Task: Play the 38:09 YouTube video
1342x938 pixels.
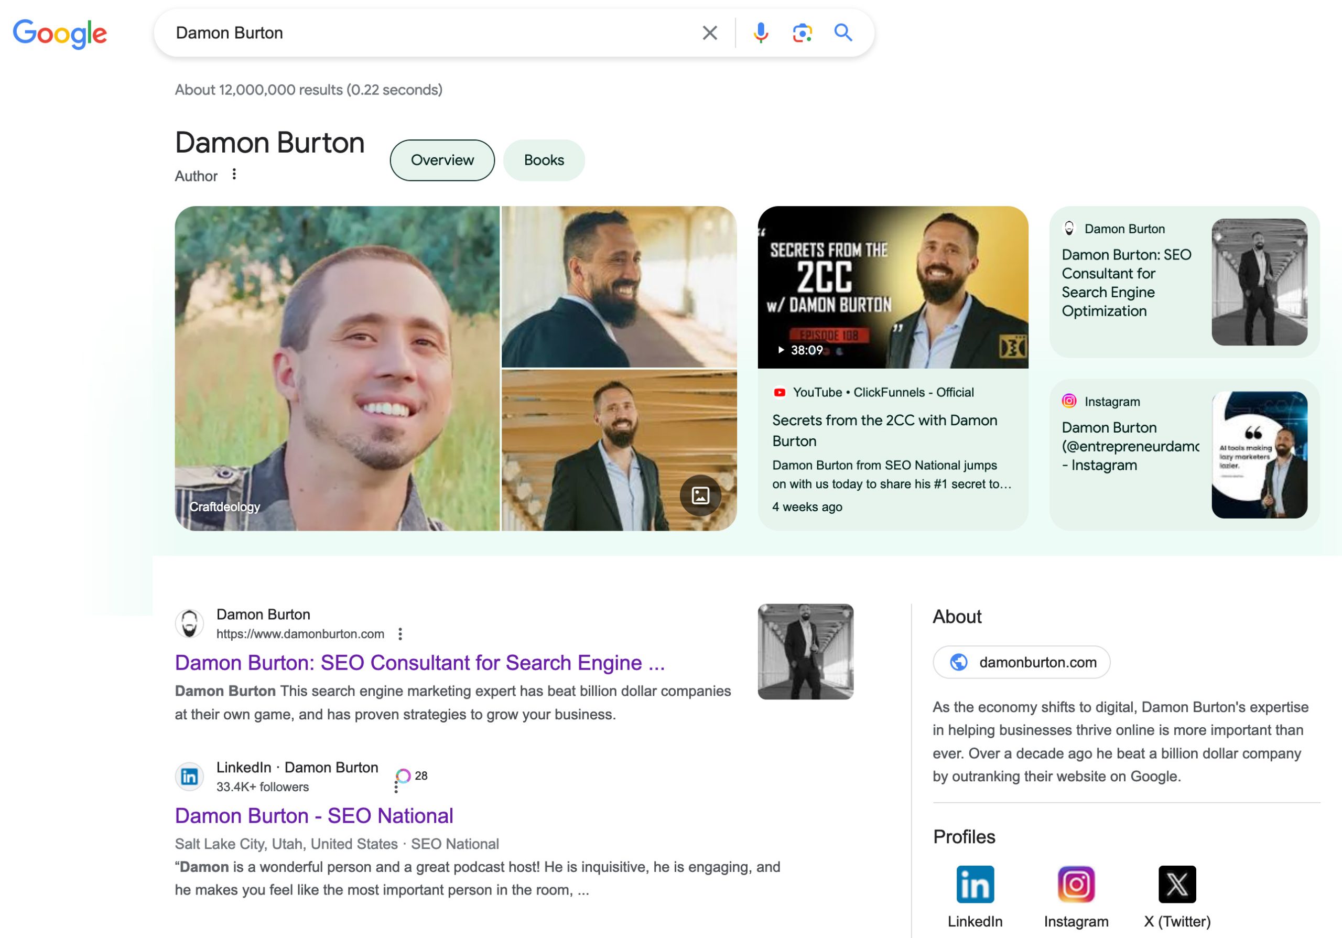Action: point(800,350)
